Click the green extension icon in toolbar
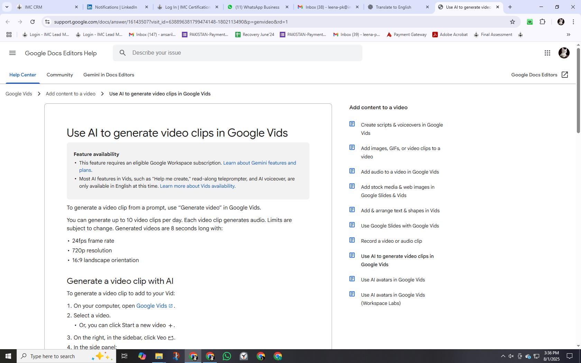The image size is (581, 363). [x=529, y=22]
